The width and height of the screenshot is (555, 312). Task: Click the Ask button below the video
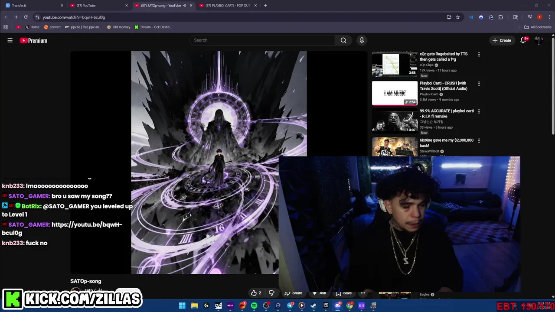pos(319,293)
